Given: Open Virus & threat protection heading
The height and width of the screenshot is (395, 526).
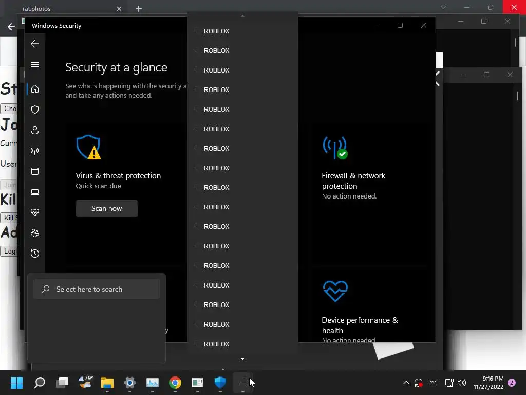Looking at the screenshot, I should coord(118,176).
